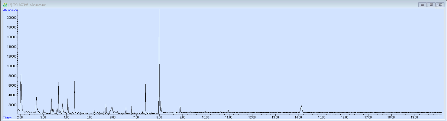Image resolution: width=447 pixels, height=121 pixels.
Task: Click the 2.00 time axis label
Action: click(20, 117)
